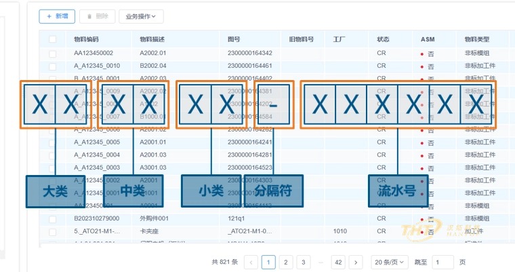Image resolution: width=515 pixels, height=272 pixels.
Task: Click material code B202310279000
Action: (96, 218)
